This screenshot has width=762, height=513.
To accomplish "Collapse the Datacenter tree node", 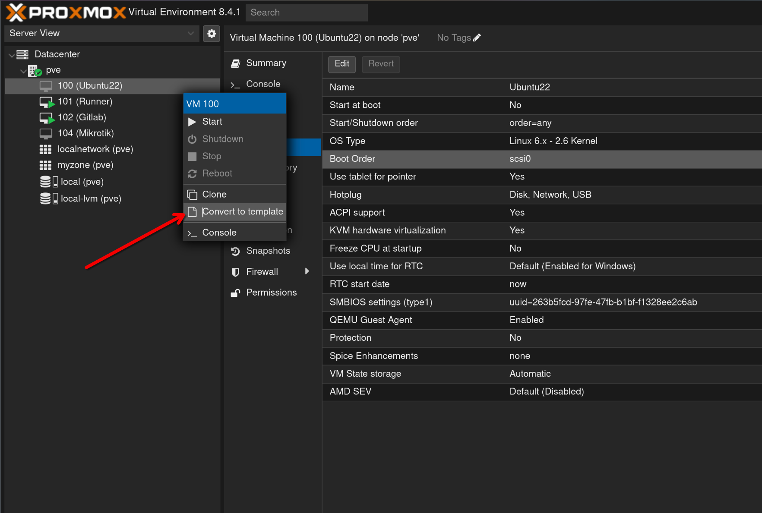I will click(11, 55).
